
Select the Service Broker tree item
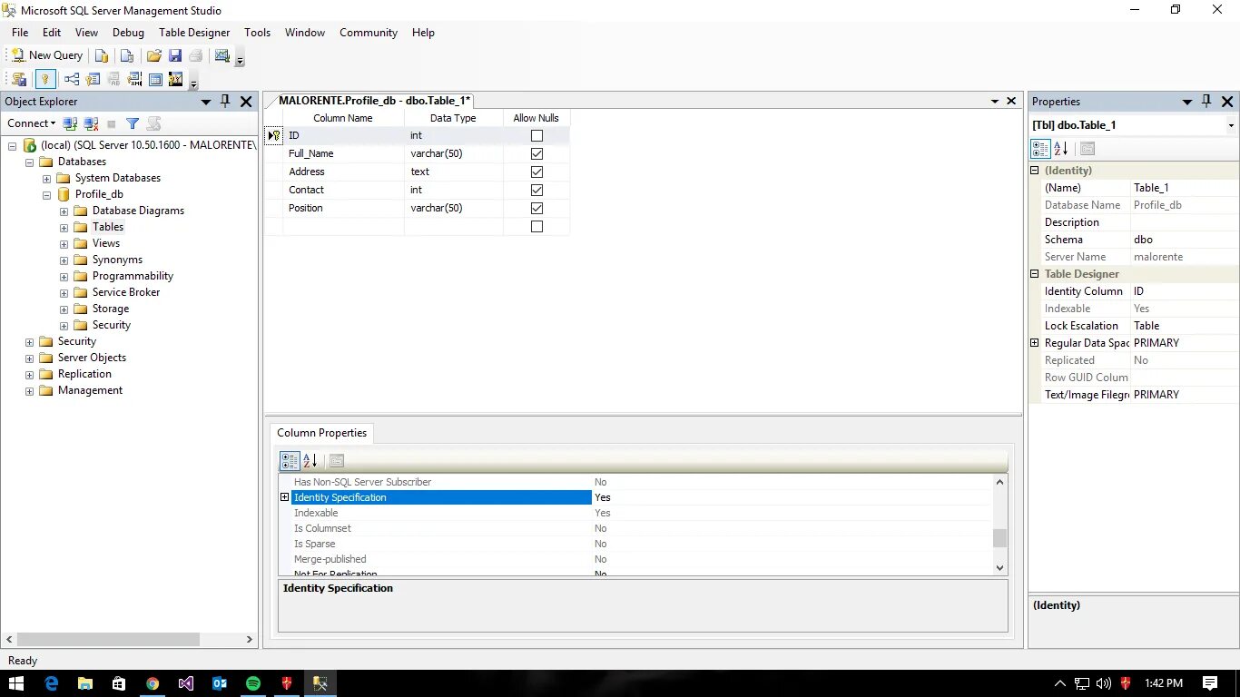(x=126, y=292)
